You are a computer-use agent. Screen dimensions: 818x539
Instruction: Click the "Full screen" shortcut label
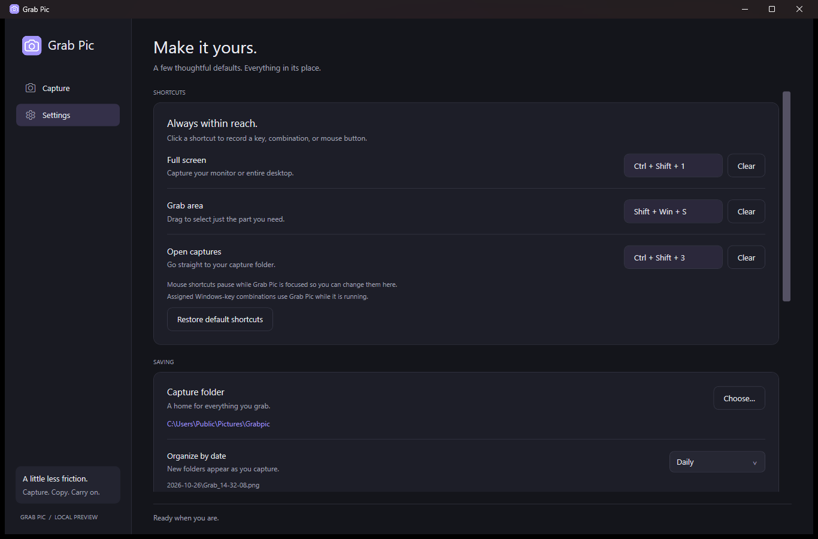186,160
